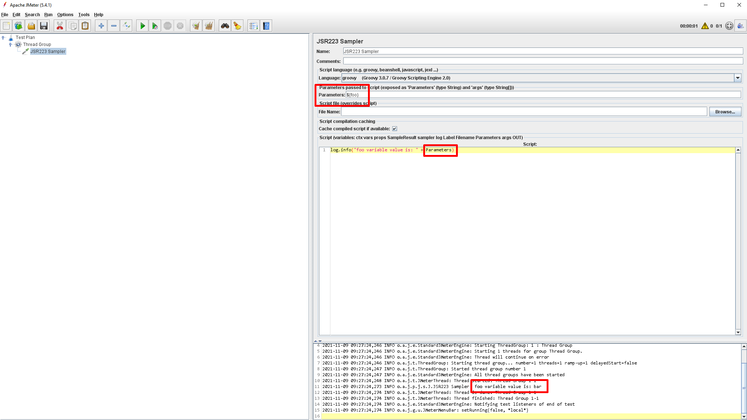Click the green Start test button

tap(143, 26)
